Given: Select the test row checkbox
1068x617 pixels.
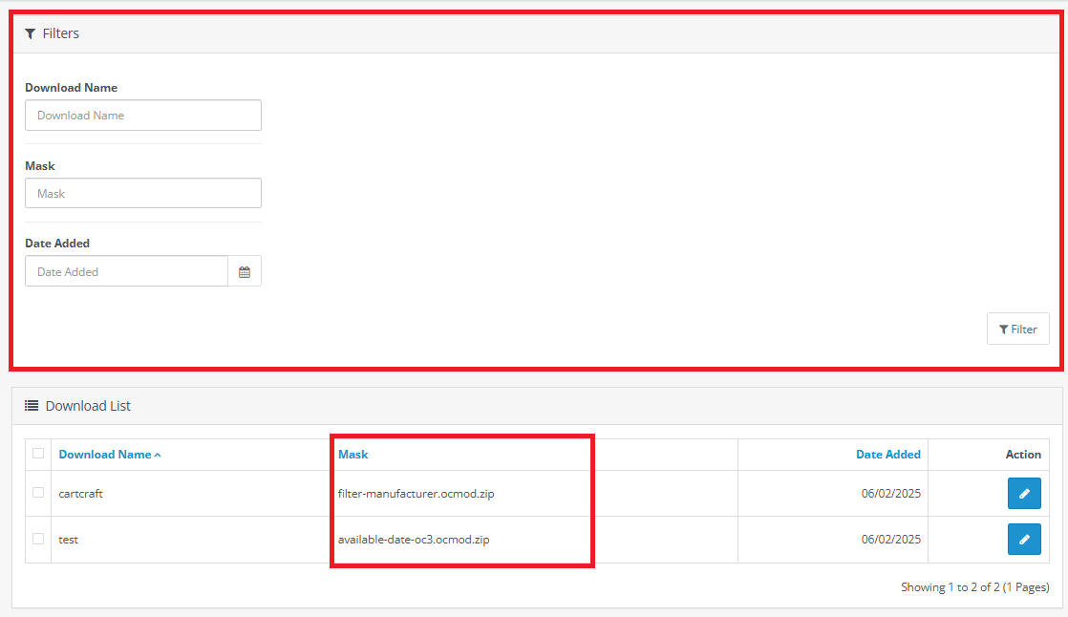Looking at the screenshot, I should 38,539.
